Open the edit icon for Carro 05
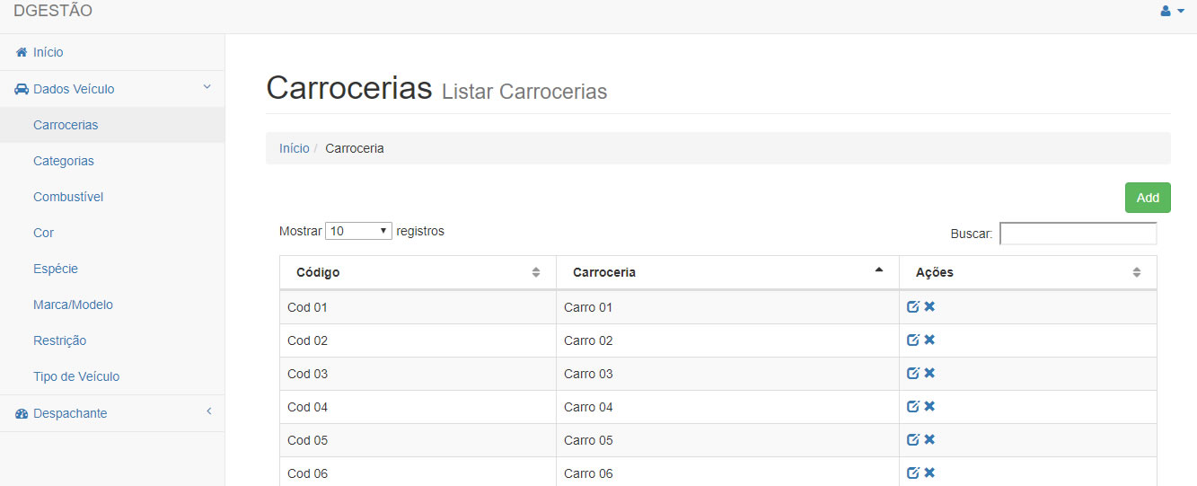The height and width of the screenshot is (486, 1197). (913, 440)
